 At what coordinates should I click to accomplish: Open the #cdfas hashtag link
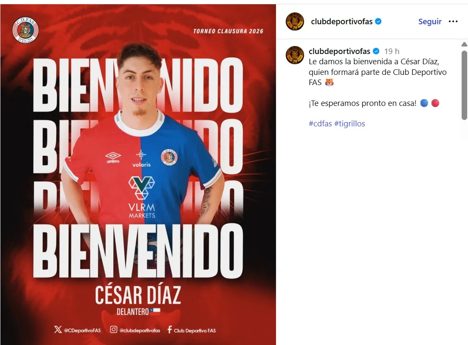pos(320,123)
